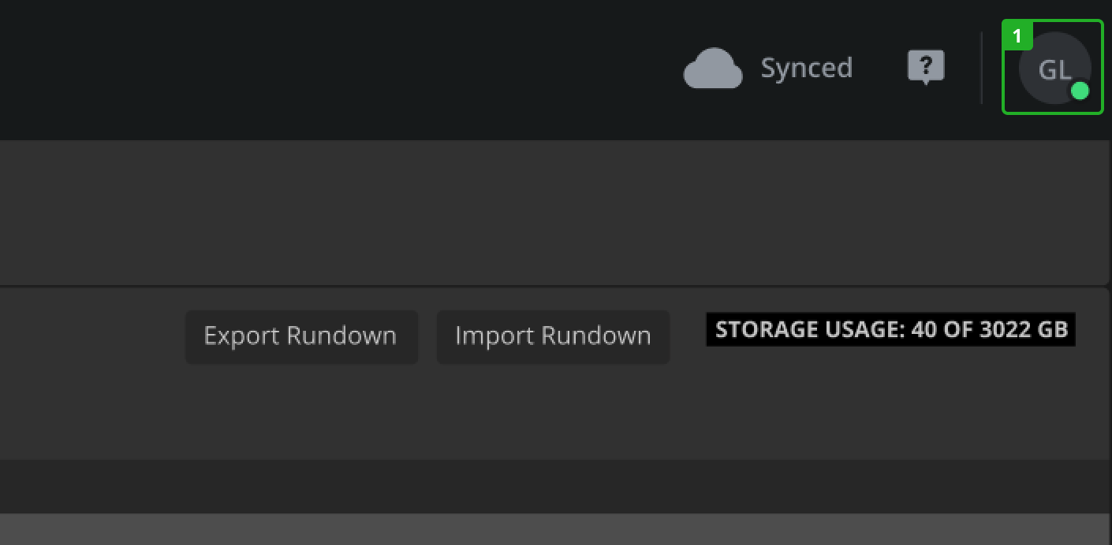This screenshot has height=545, width=1112.
Task: Open the help question mark icon
Action: pos(926,67)
